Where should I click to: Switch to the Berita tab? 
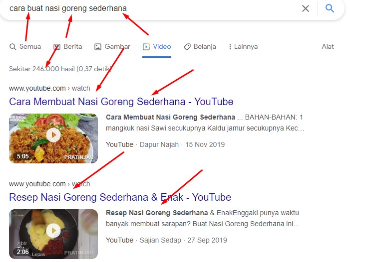[x=73, y=47]
